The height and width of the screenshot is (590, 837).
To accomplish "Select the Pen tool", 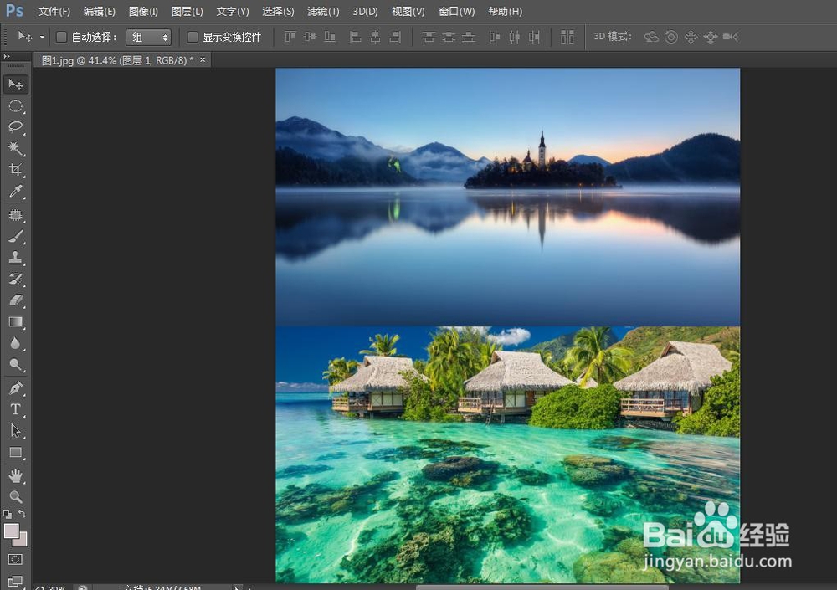I will coord(15,388).
